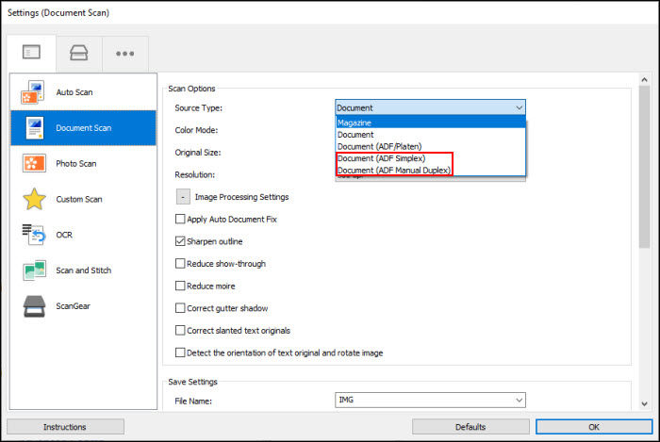This screenshot has height=442, width=660.
Task: Open the Source Type dropdown arrow
Action: pos(518,108)
